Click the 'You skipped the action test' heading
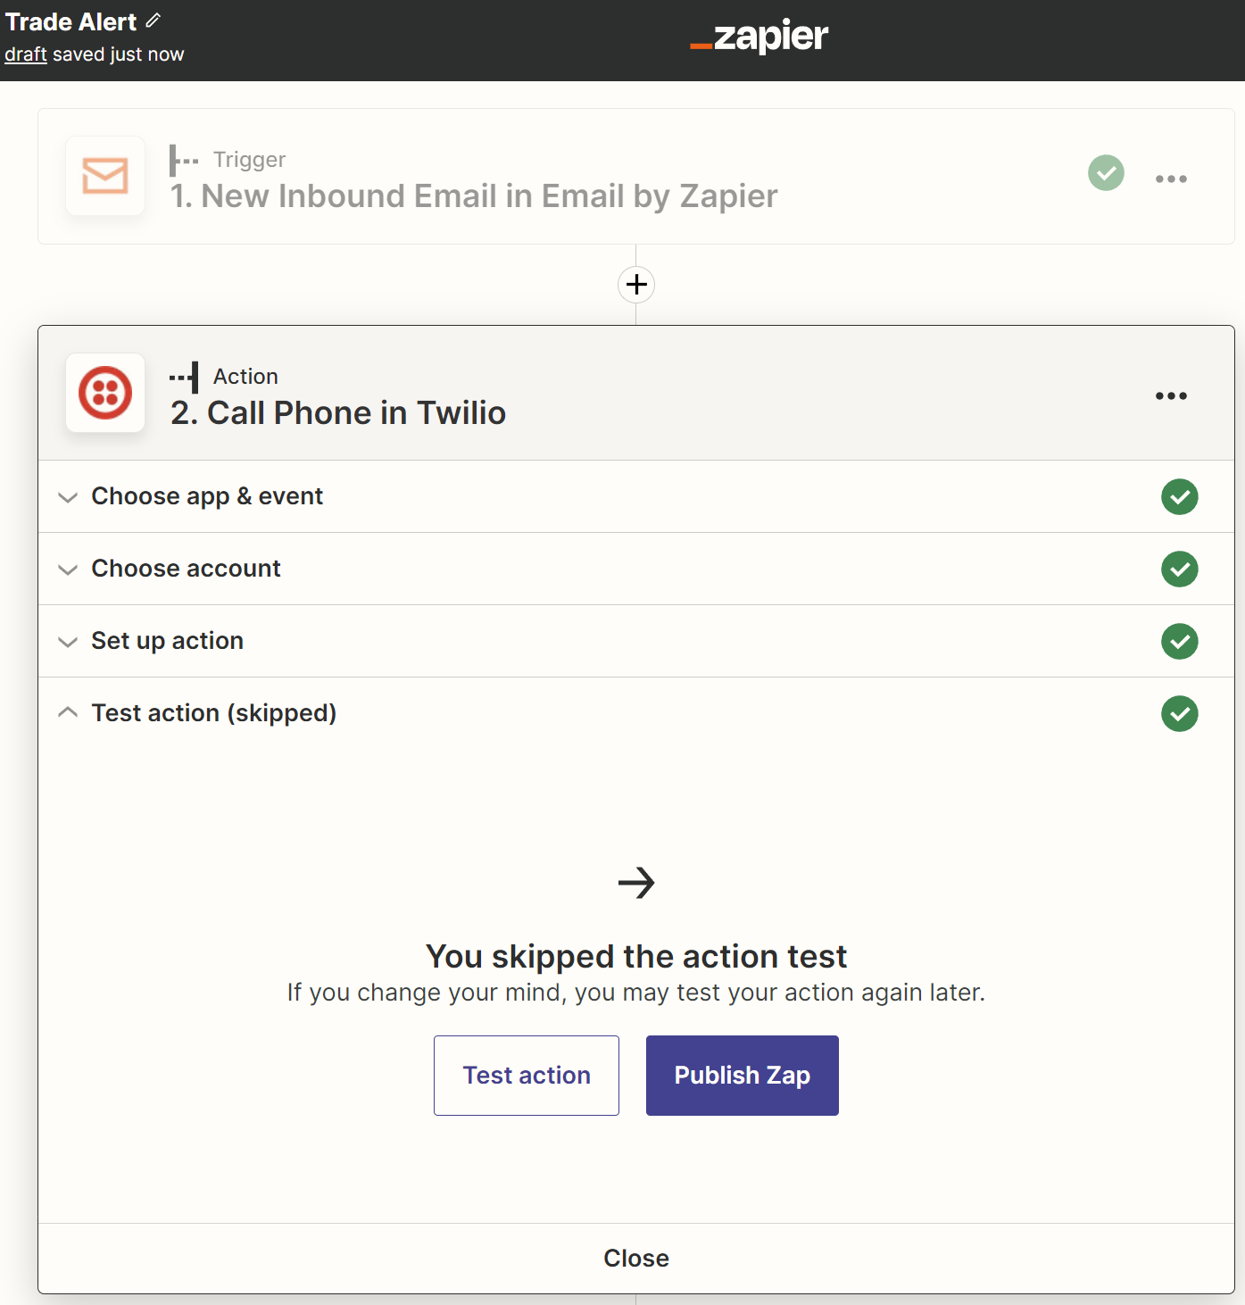This screenshot has width=1245, height=1305. pyautogui.click(x=636, y=957)
